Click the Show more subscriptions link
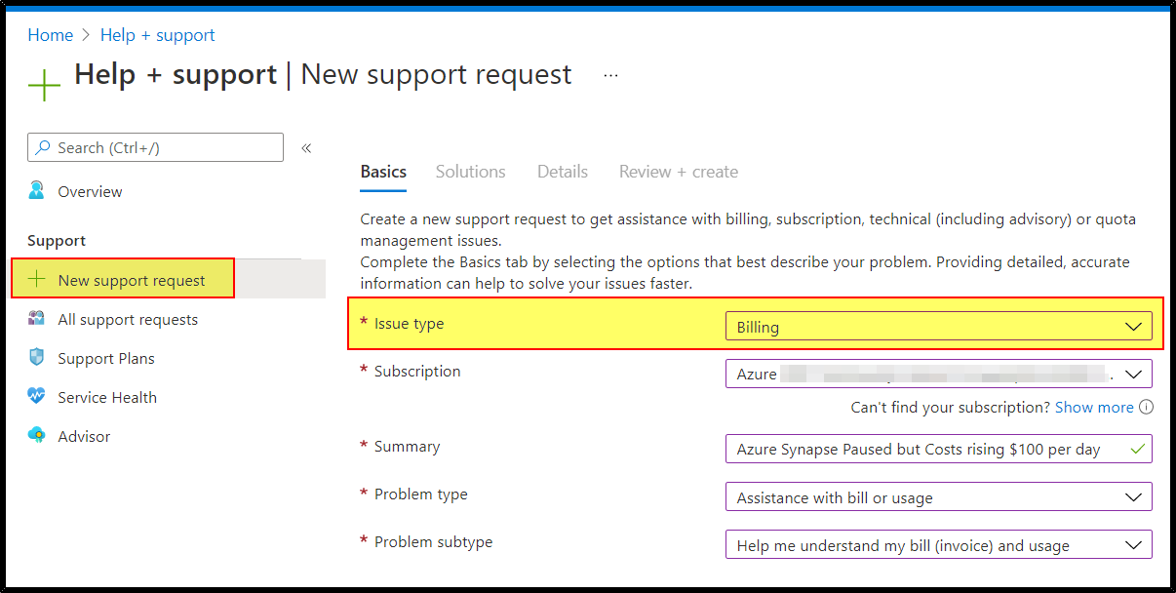This screenshot has width=1176, height=593. click(x=1094, y=407)
